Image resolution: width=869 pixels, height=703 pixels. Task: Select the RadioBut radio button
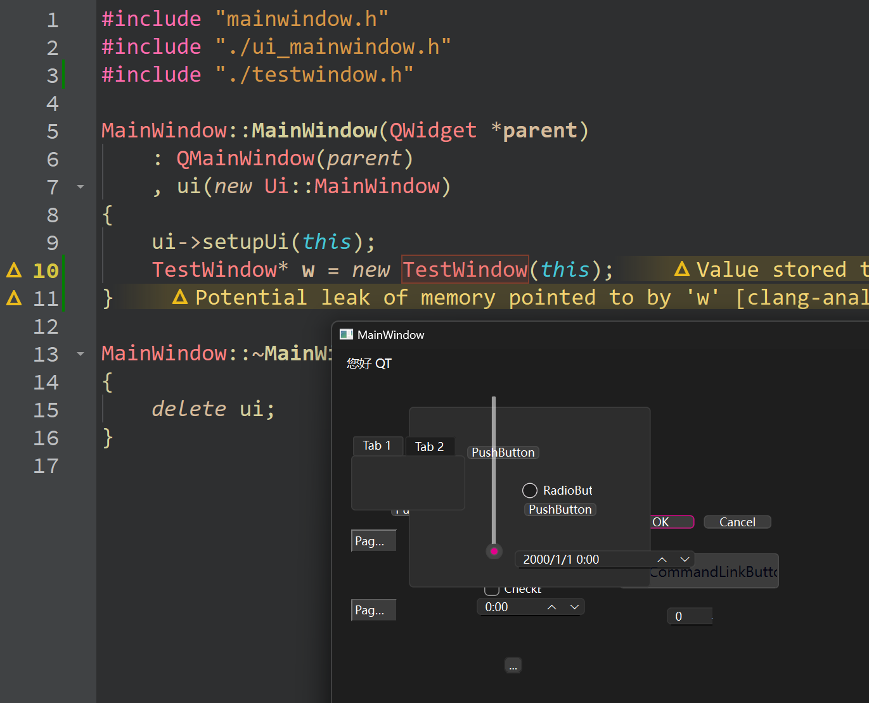click(x=530, y=490)
